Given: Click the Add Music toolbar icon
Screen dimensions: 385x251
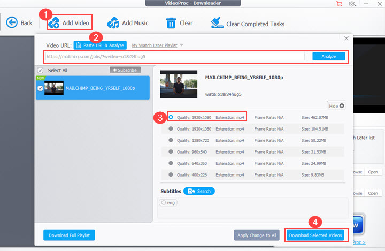Looking at the screenshot, I should point(113,23).
